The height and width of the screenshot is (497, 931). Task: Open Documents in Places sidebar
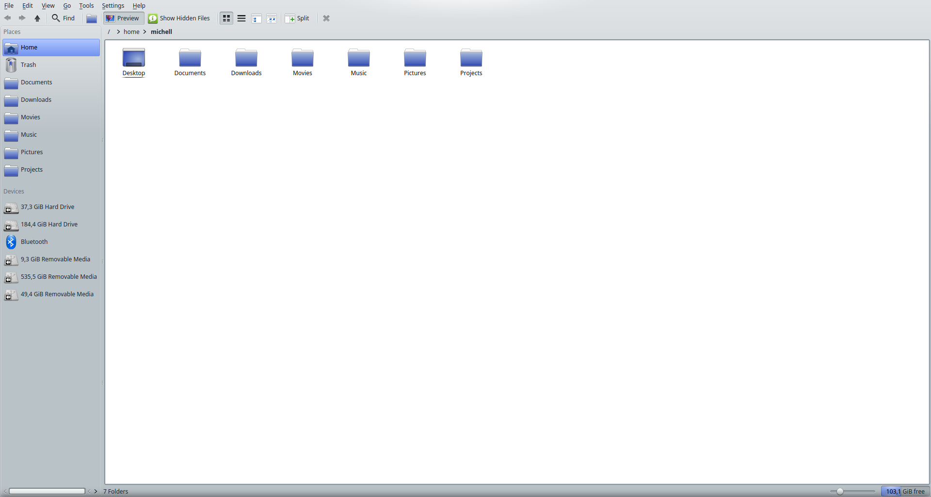[51, 82]
